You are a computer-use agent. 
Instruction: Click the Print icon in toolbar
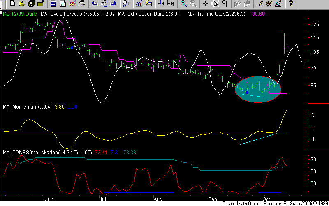tap(81, 4)
